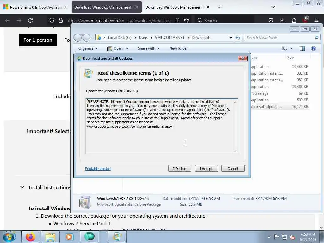Click the muted volume tray icon
This screenshot has width=324, height=243.
click(x=292, y=237)
